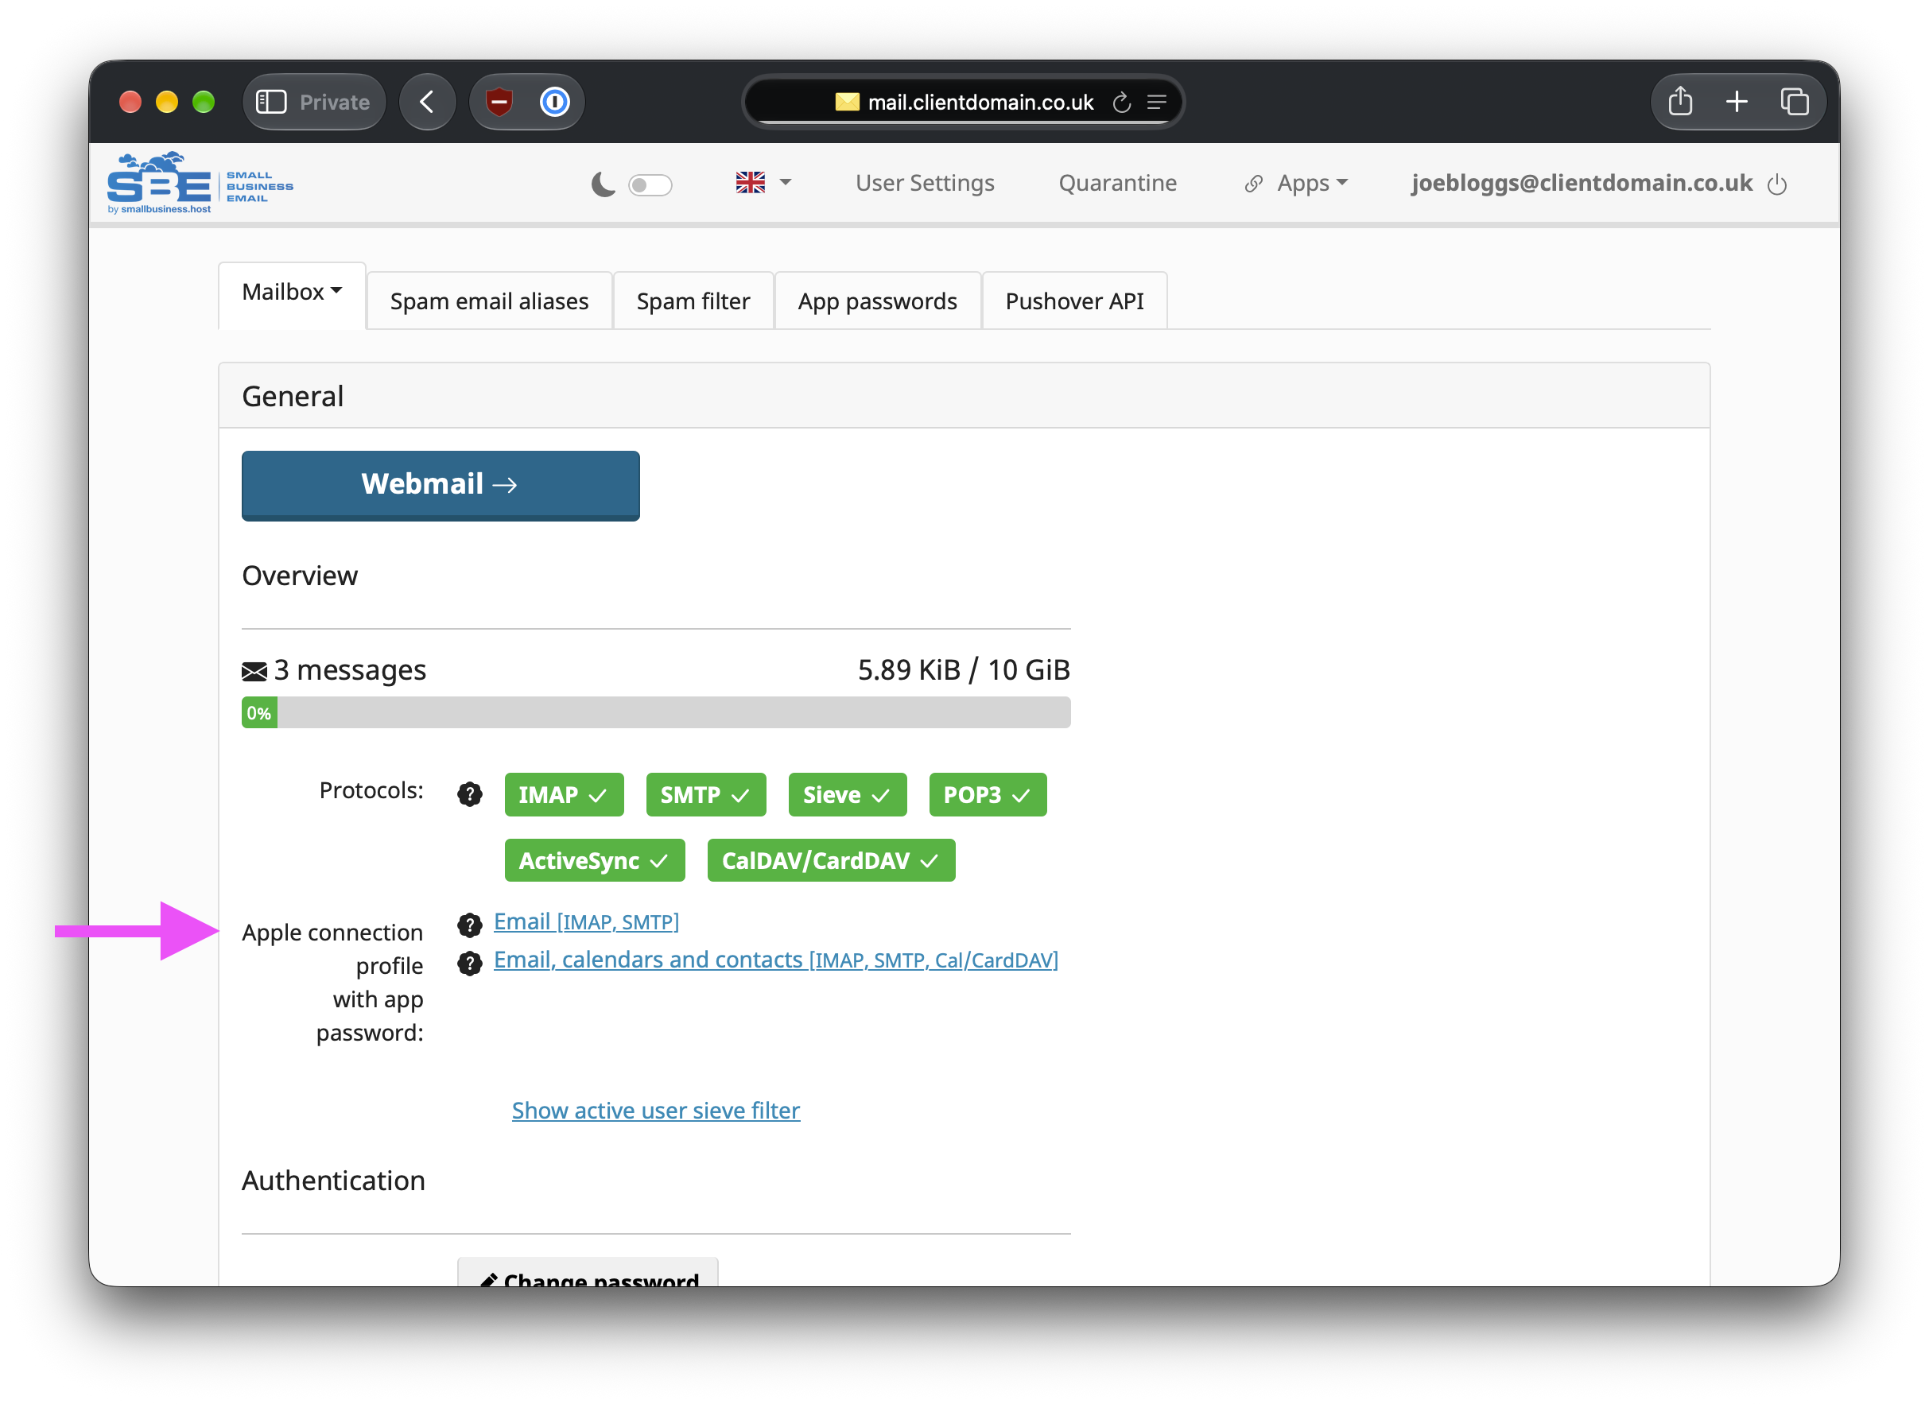This screenshot has width=1929, height=1404.
Task: Open the red shield content blocker
Action: (499, 102)
